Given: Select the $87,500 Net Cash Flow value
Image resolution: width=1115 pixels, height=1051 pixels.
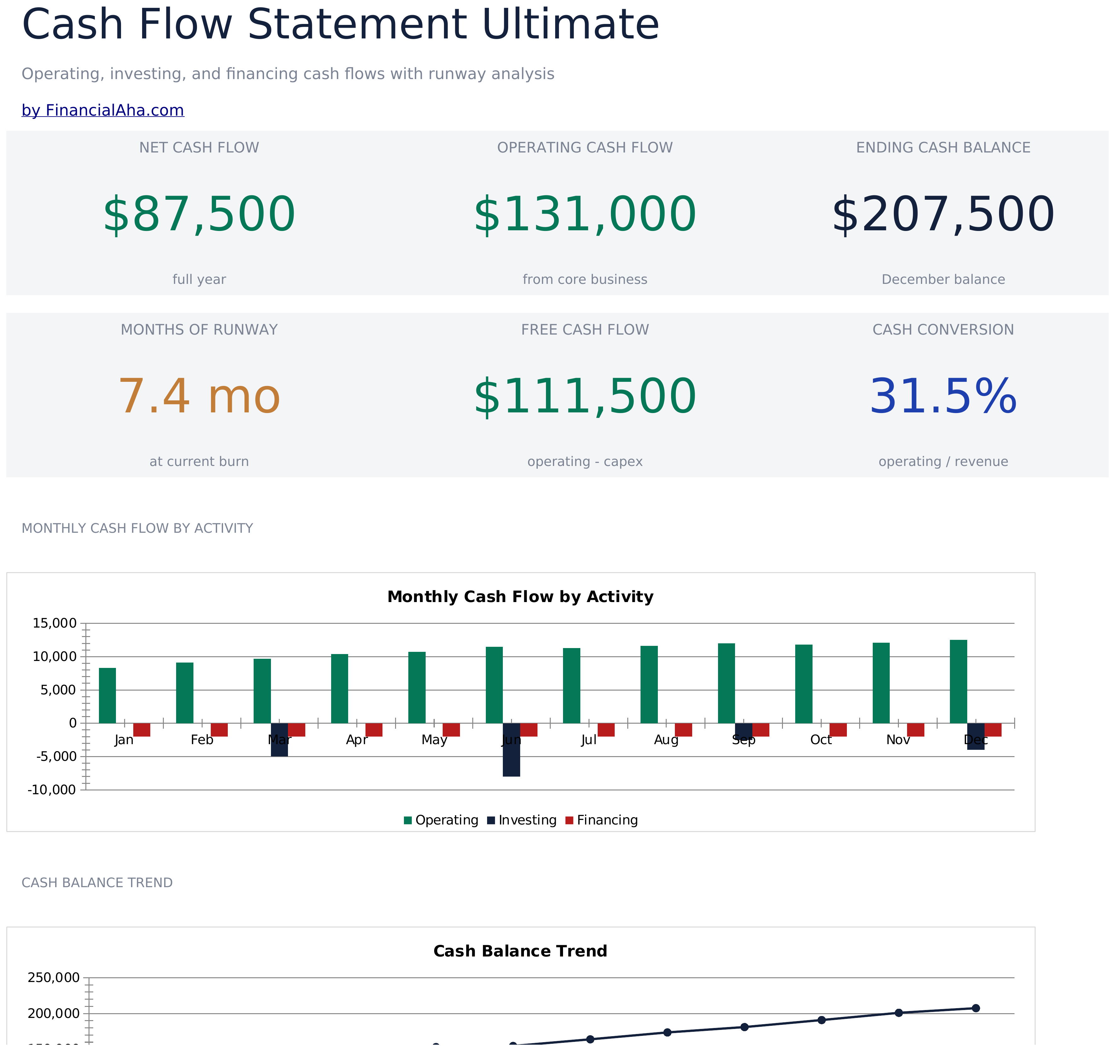Looking at the screenshot, I should point(199,214).
